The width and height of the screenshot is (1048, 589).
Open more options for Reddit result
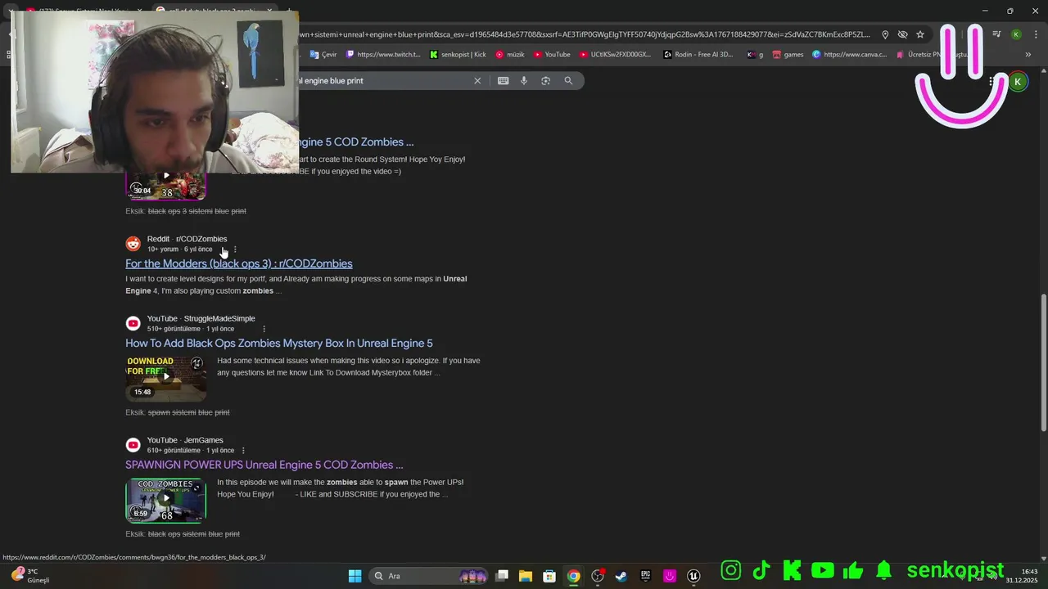(235, 250)
